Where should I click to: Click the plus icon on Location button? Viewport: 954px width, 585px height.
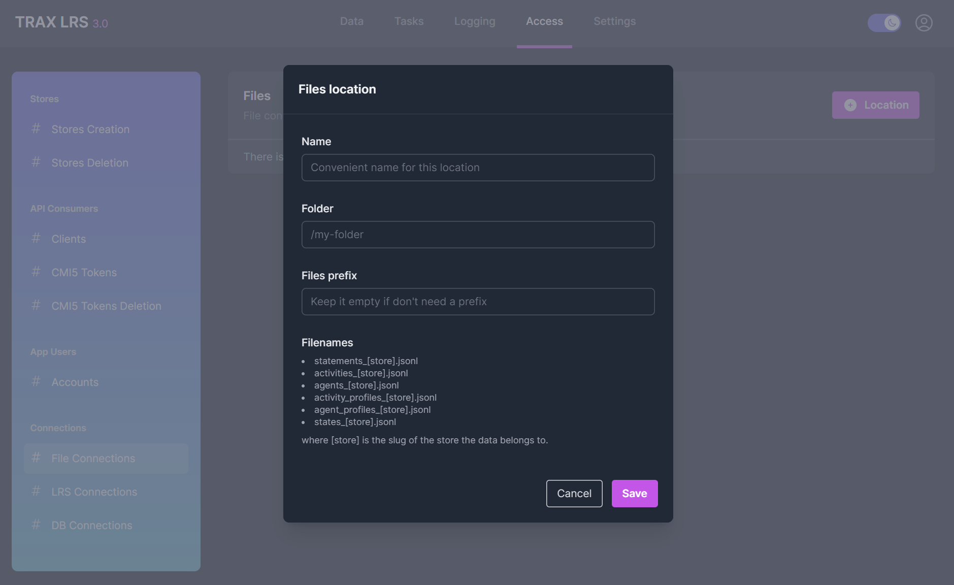(850, 105)
